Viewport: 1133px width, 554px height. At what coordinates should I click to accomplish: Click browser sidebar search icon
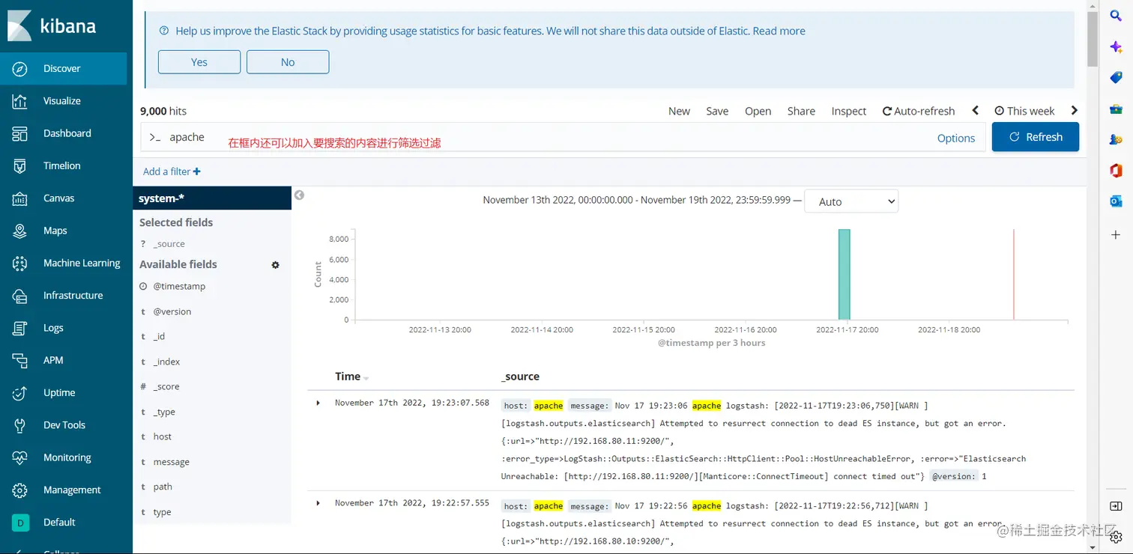[x=1116, y=16]
